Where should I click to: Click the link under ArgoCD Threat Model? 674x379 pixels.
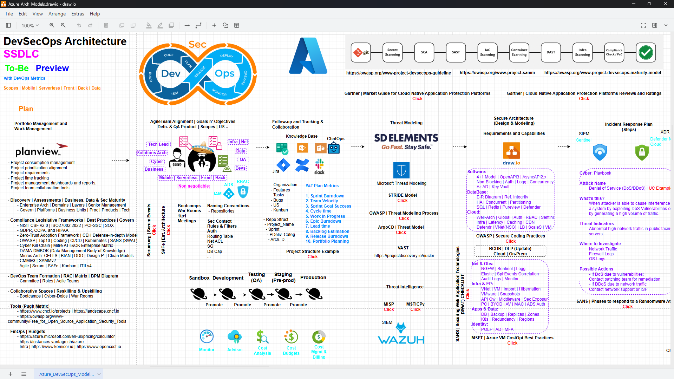(401, 233)
